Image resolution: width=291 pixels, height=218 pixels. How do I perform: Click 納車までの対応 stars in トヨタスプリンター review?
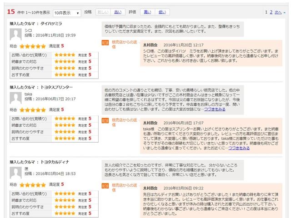click(65, 125)
